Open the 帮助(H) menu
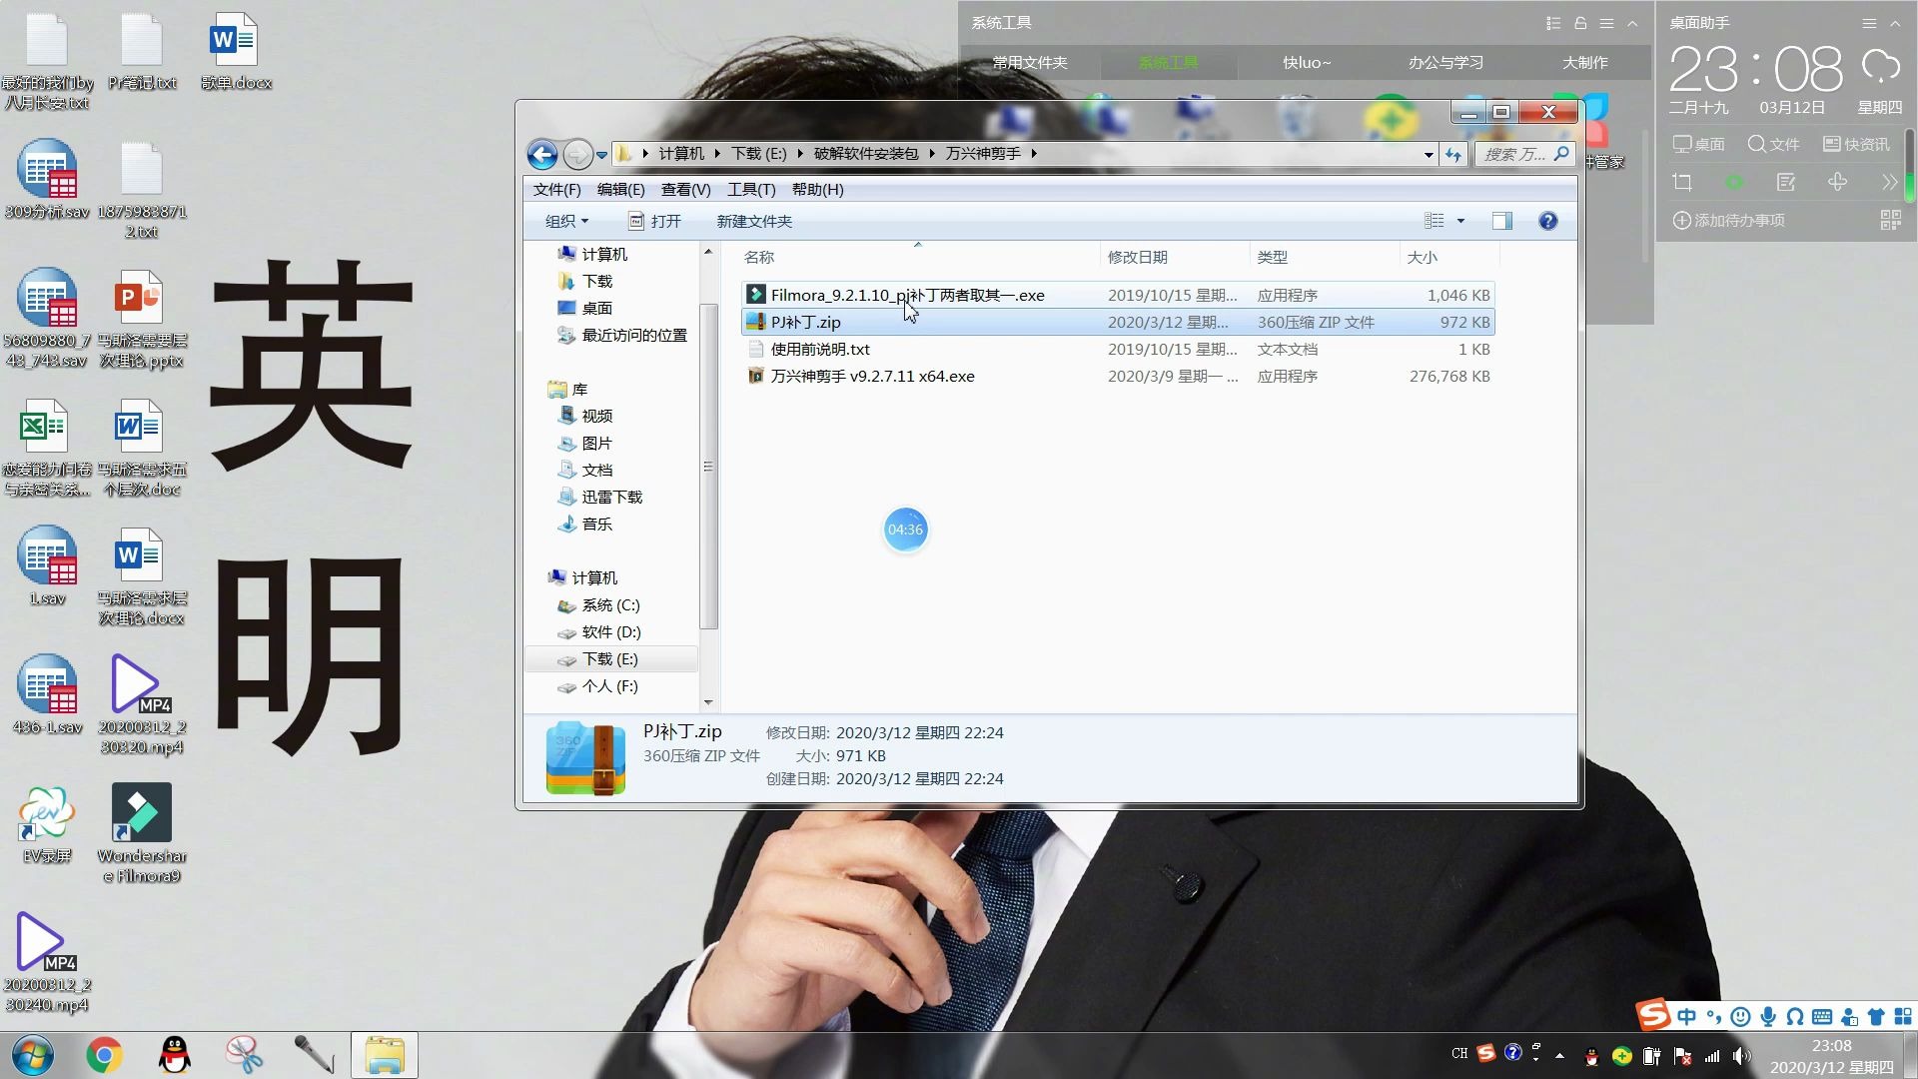The image size is (1918, 1079). 817,190
